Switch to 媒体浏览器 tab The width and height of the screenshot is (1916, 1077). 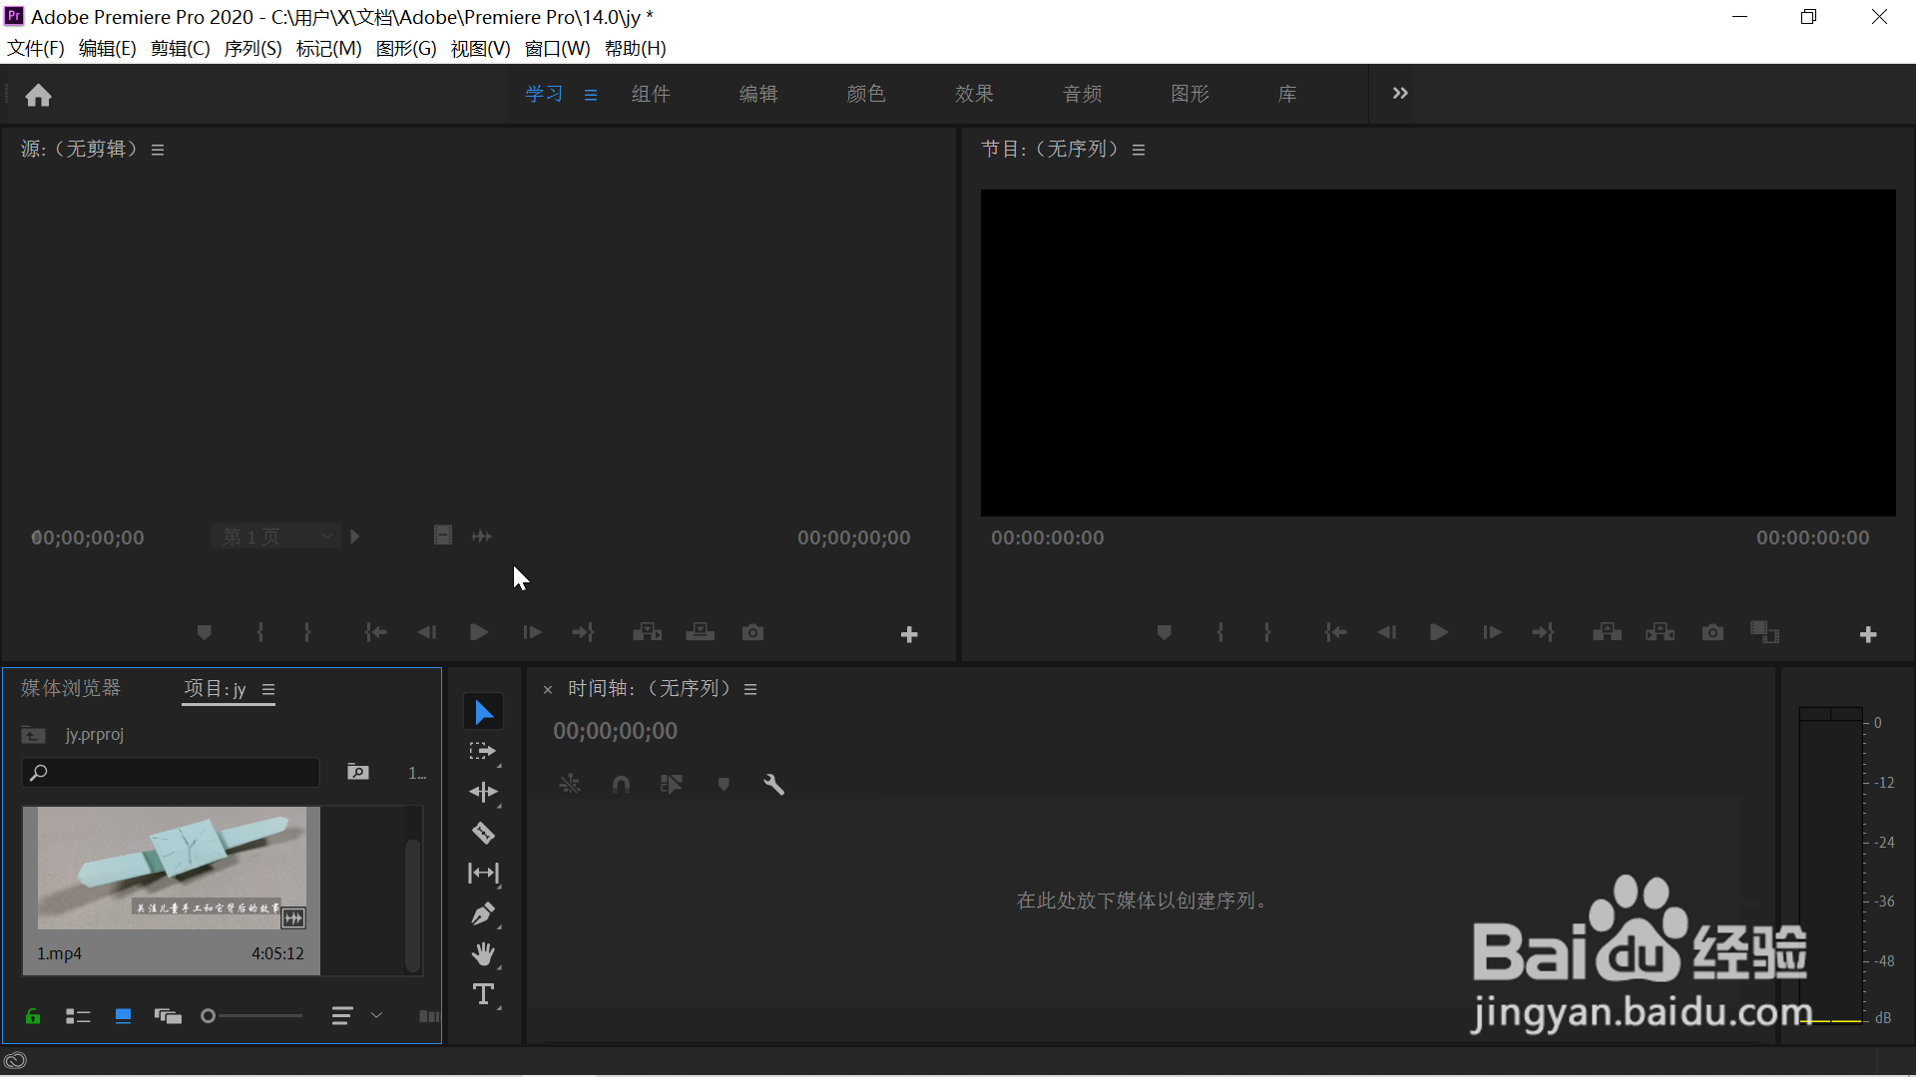71,688
